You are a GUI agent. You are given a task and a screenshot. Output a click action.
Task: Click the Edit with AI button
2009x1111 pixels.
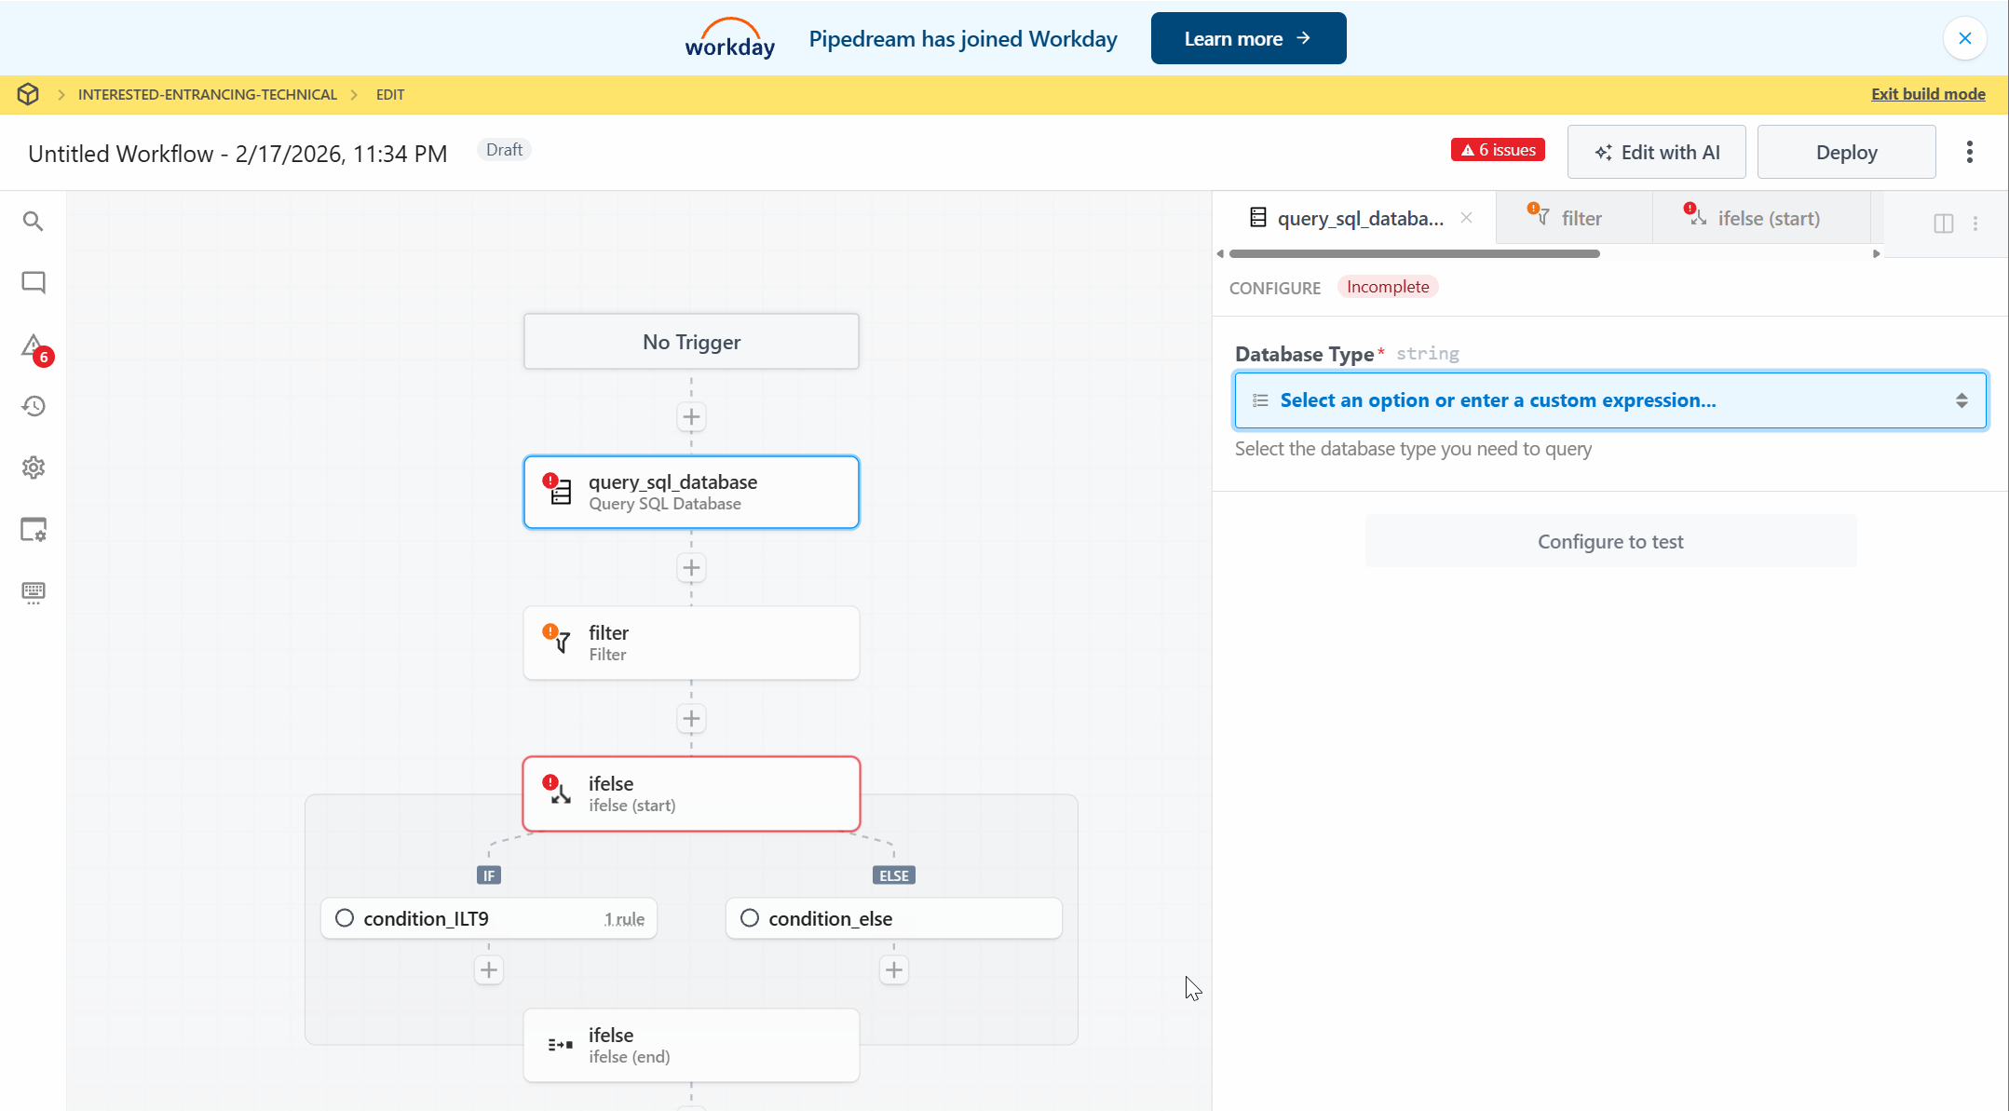1656,153
